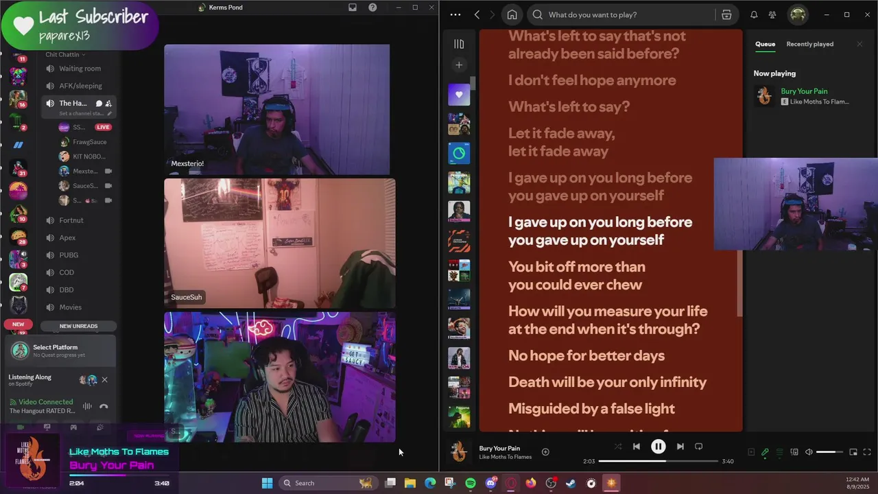The height and width of the screenshot is (494, 878).
Task: Open Spotify three-dot menu
Action: pos(455,14)
